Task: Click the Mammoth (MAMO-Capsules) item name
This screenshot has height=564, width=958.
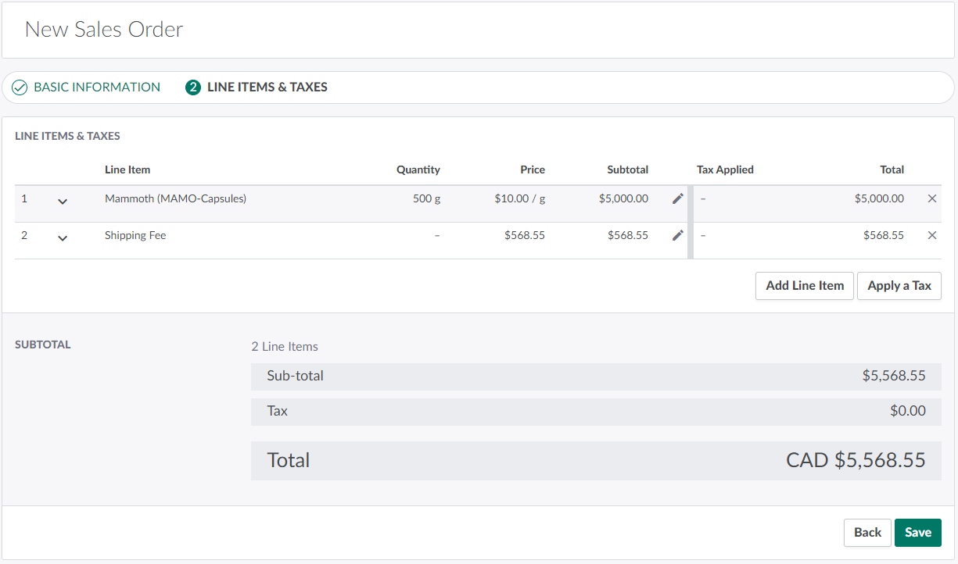Action: pyautogui.click(x=175, y=198)
